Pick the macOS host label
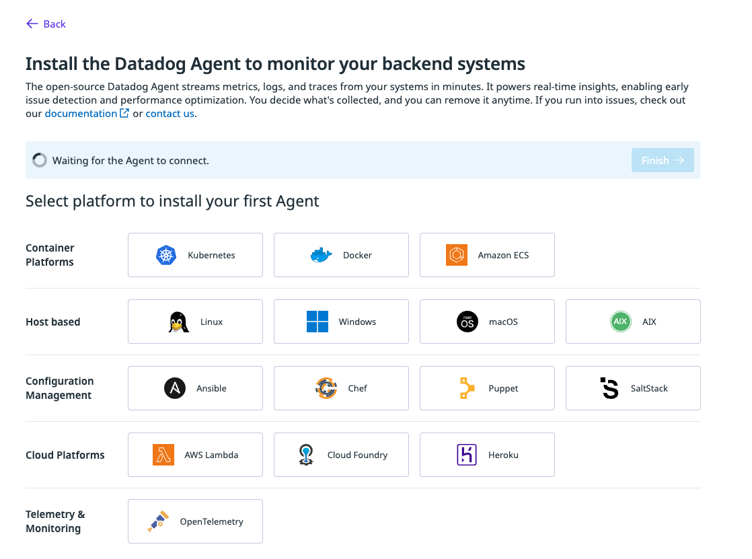This screenshot has height=559, width=752. click(x=503, y=322)
